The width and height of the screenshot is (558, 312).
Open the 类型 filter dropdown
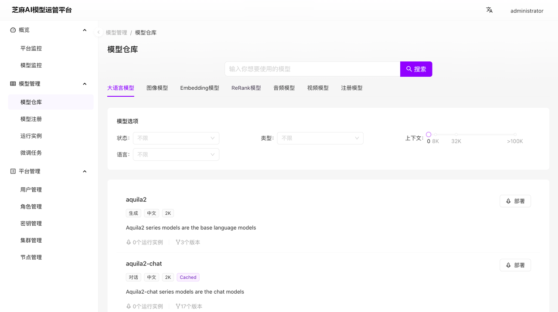pos(320,138)
